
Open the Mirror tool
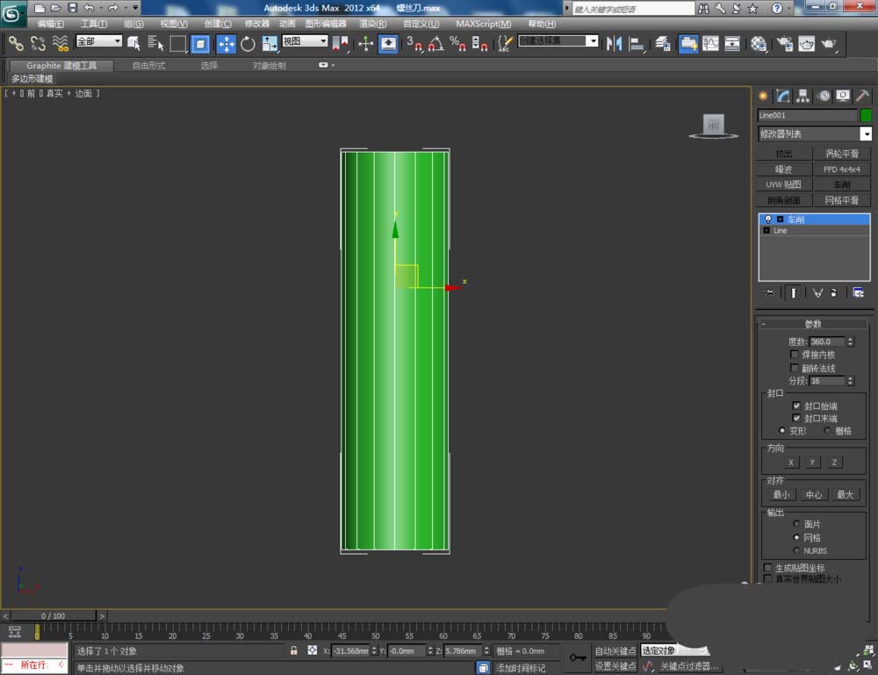(x=614, y=44)
